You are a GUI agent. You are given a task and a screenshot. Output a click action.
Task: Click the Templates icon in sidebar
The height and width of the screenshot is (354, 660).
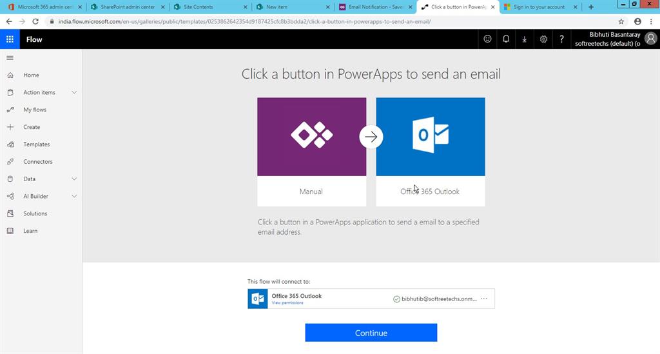pos(10,144)
